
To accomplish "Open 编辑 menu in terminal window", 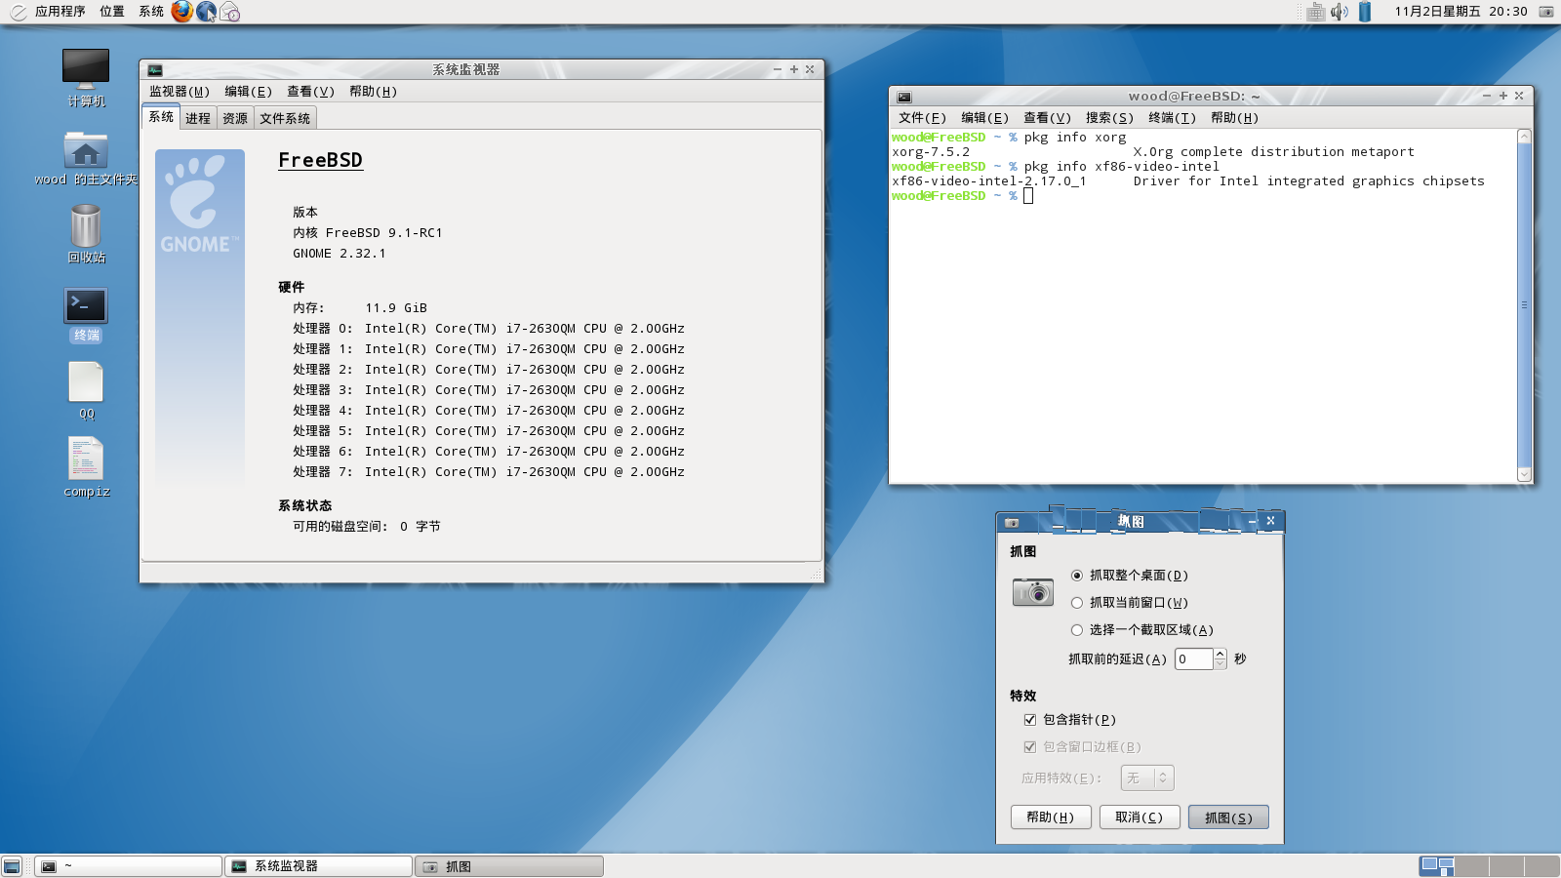I will point(984,118).
